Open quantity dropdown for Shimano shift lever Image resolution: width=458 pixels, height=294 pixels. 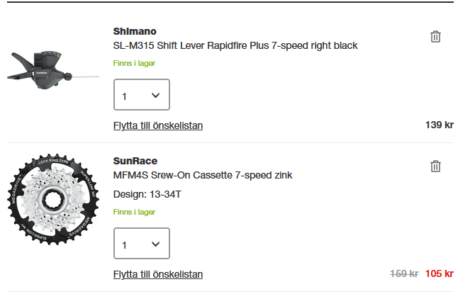coord(141,95)
